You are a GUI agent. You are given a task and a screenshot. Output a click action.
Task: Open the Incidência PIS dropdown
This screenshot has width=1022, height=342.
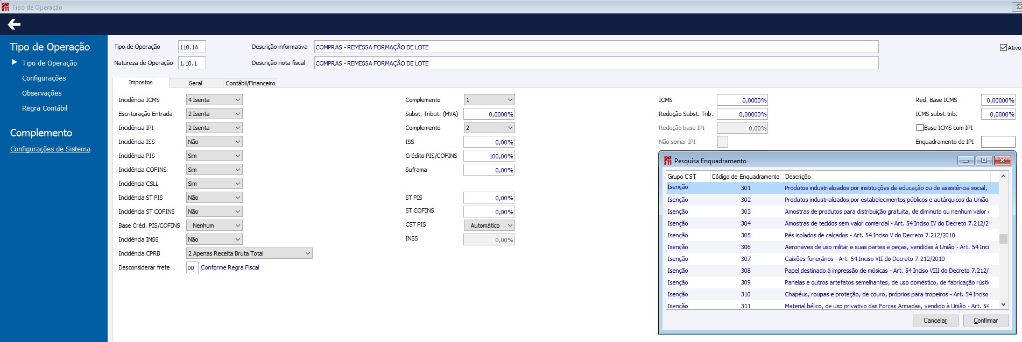pyautogui.click(x=214, y=156)
